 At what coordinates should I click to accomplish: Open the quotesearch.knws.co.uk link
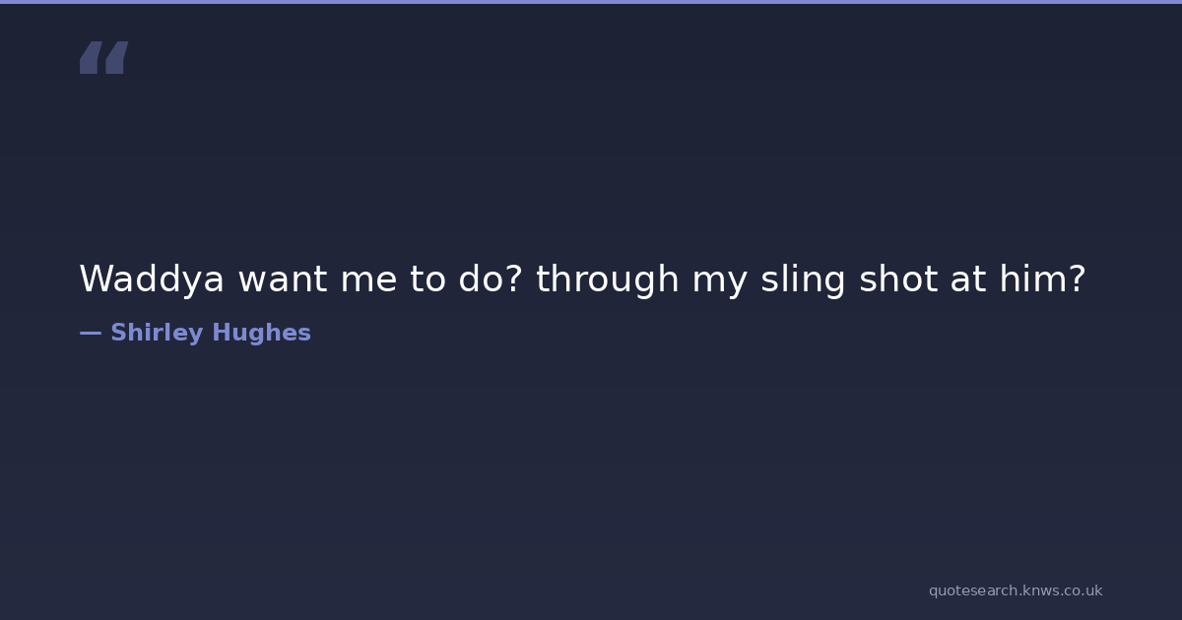[1015, 590]
